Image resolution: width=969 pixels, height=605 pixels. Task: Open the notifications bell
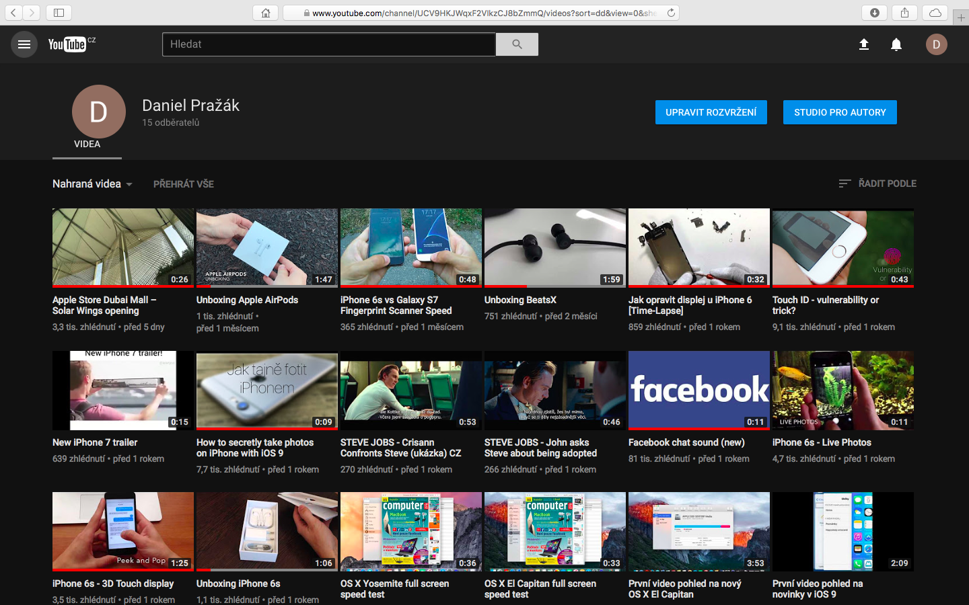click(x=896, y=44)
